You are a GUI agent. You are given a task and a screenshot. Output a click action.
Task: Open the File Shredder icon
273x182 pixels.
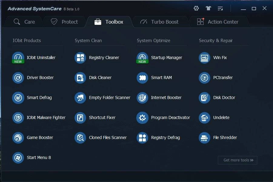(205, 138)
